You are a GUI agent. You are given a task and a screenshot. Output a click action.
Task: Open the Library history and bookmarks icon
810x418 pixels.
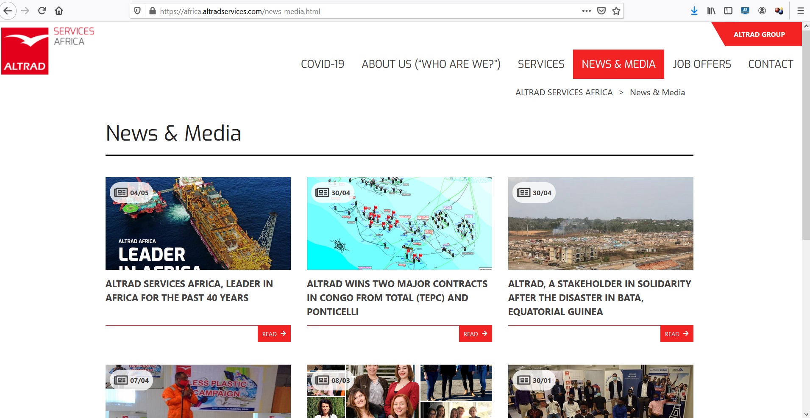(x=711, y=11)
